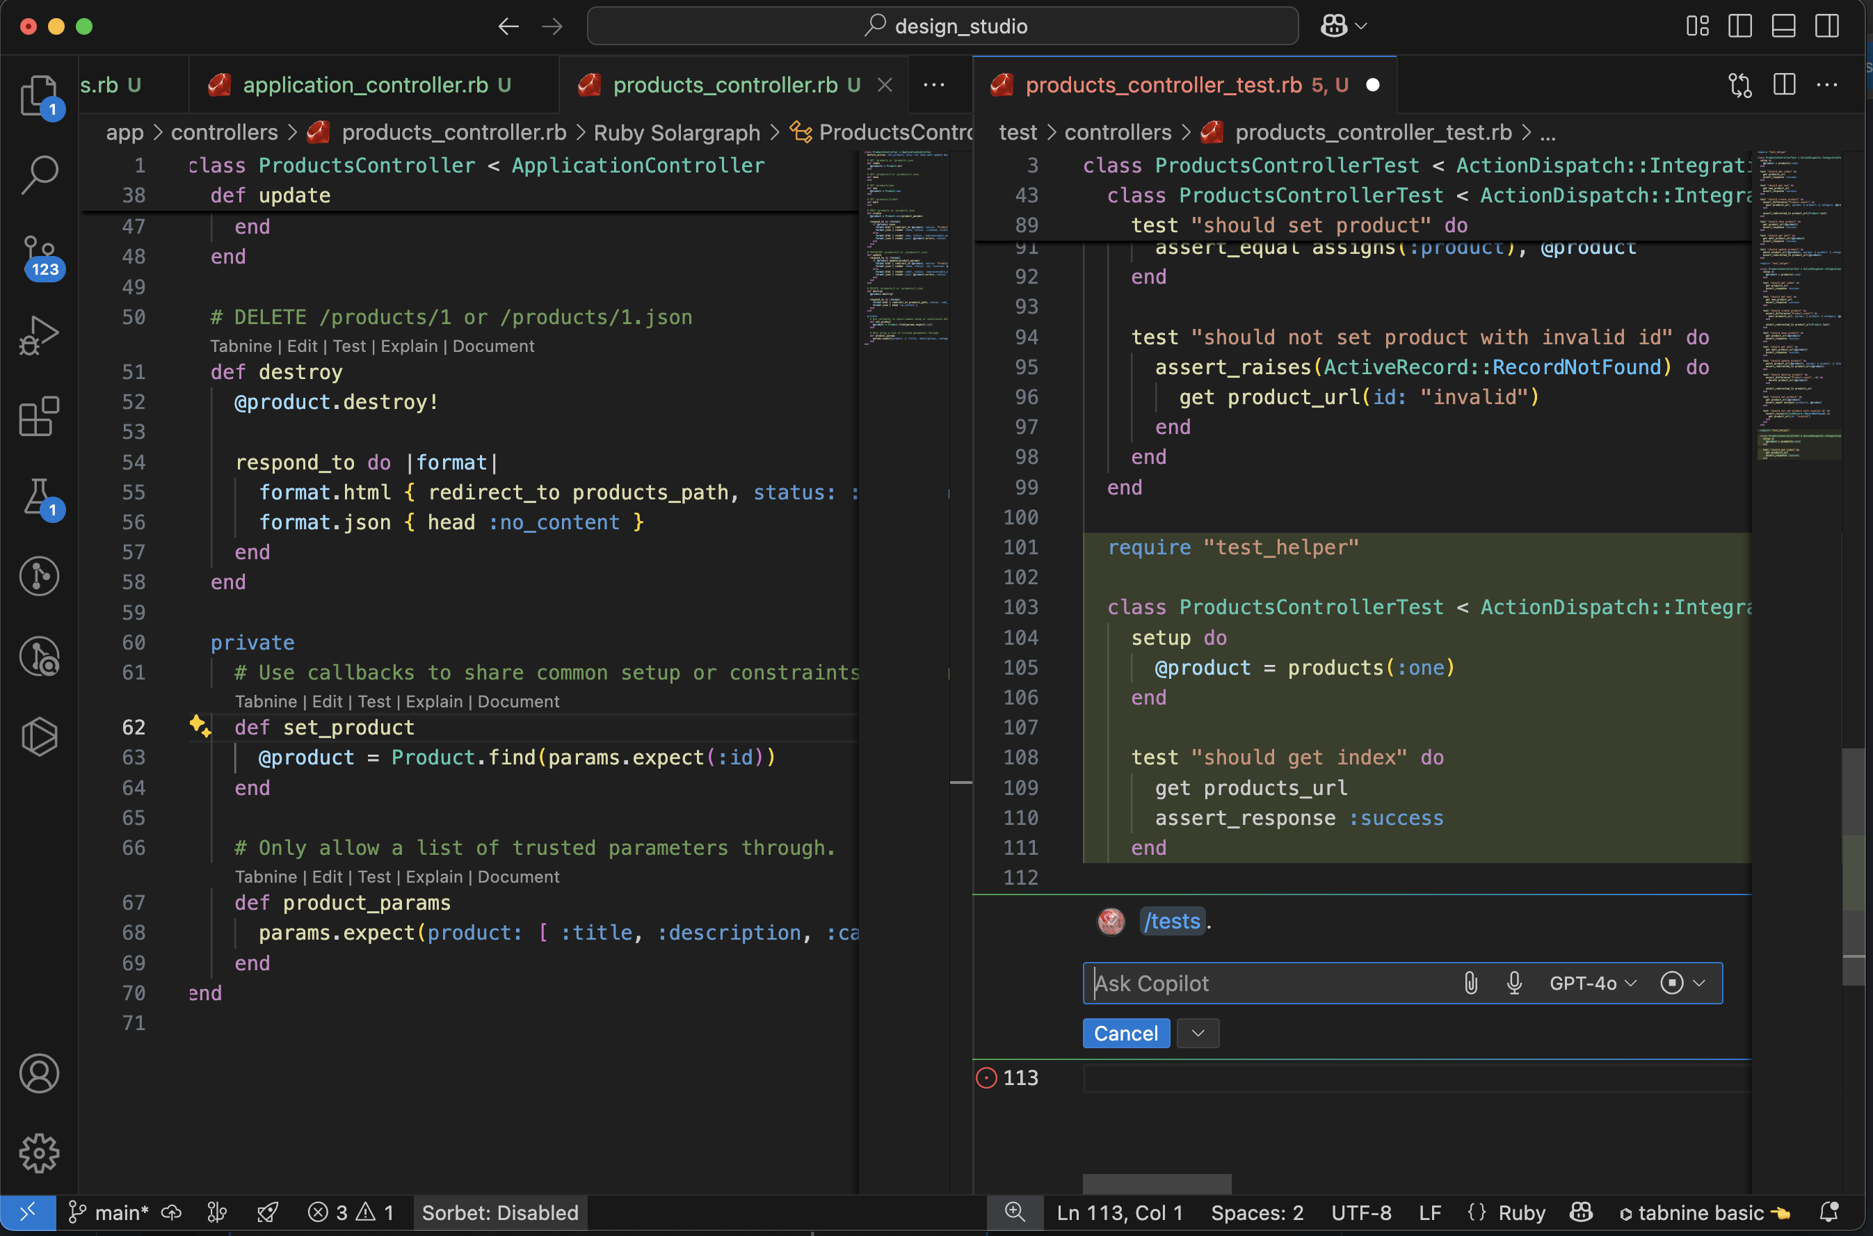Screen dimensions: 1873x1236
Task: Select the products_controller_test.rb tab
Action: (1163, 84)
